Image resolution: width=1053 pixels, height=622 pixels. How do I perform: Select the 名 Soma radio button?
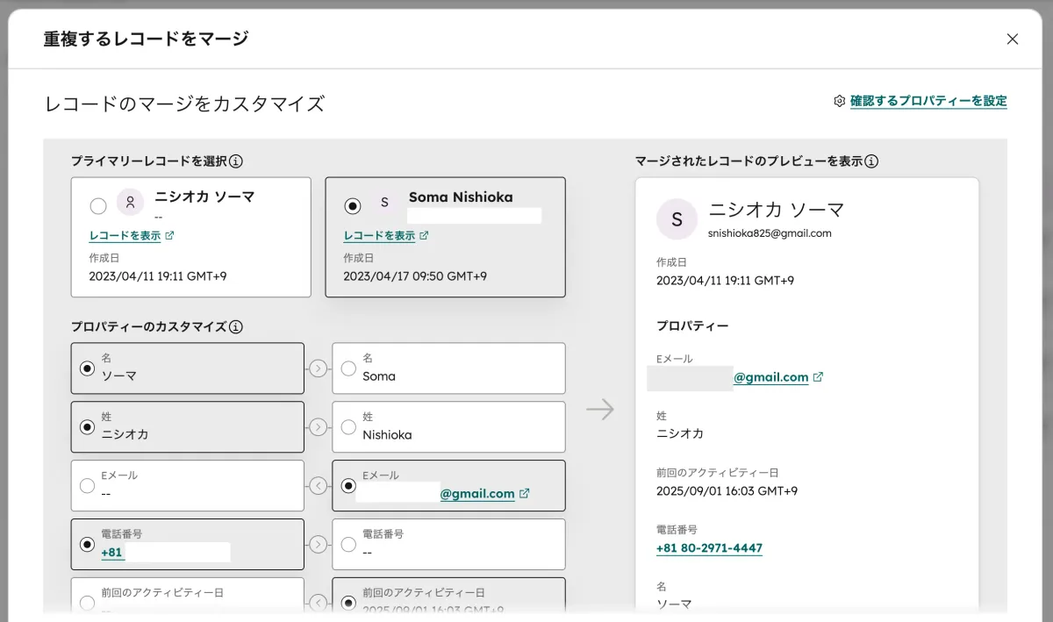click(348, 368)
